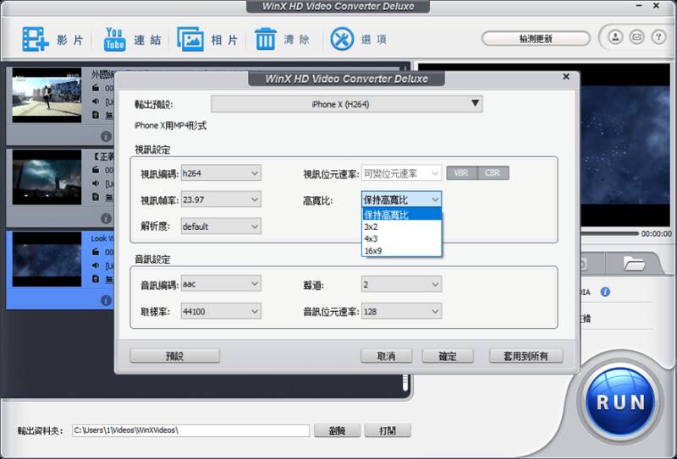Open the 輸出預設 iPhone X (H264) dropdown
This screenshot has height=459, width=677.
tap(347, 104)
